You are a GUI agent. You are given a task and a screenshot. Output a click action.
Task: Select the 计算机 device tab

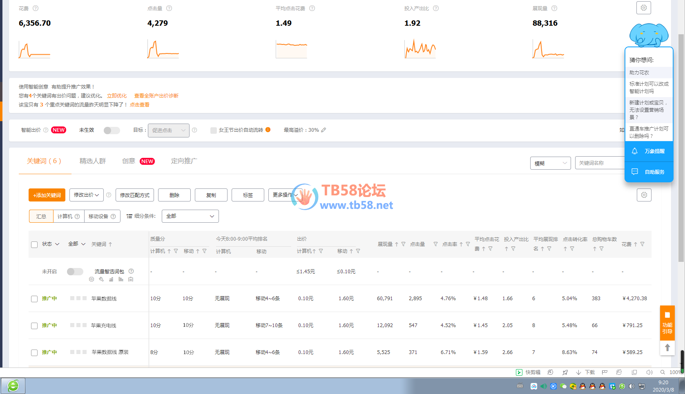coord(69,216)
